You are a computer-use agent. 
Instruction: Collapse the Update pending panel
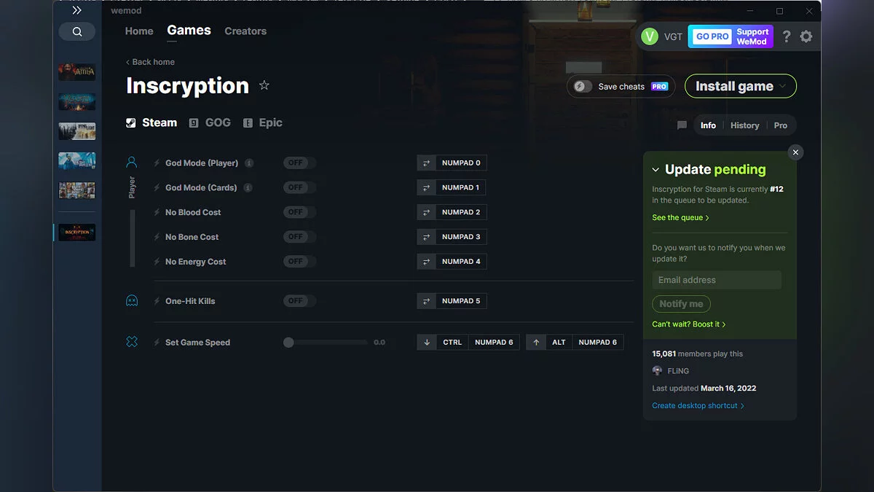[x=655, y=169]
